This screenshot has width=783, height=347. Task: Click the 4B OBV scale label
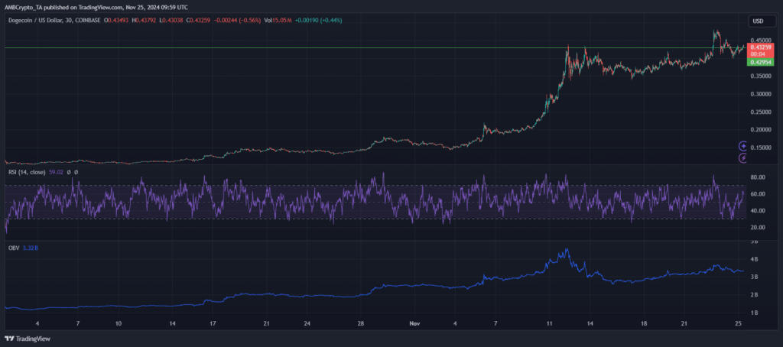[754, 259]
